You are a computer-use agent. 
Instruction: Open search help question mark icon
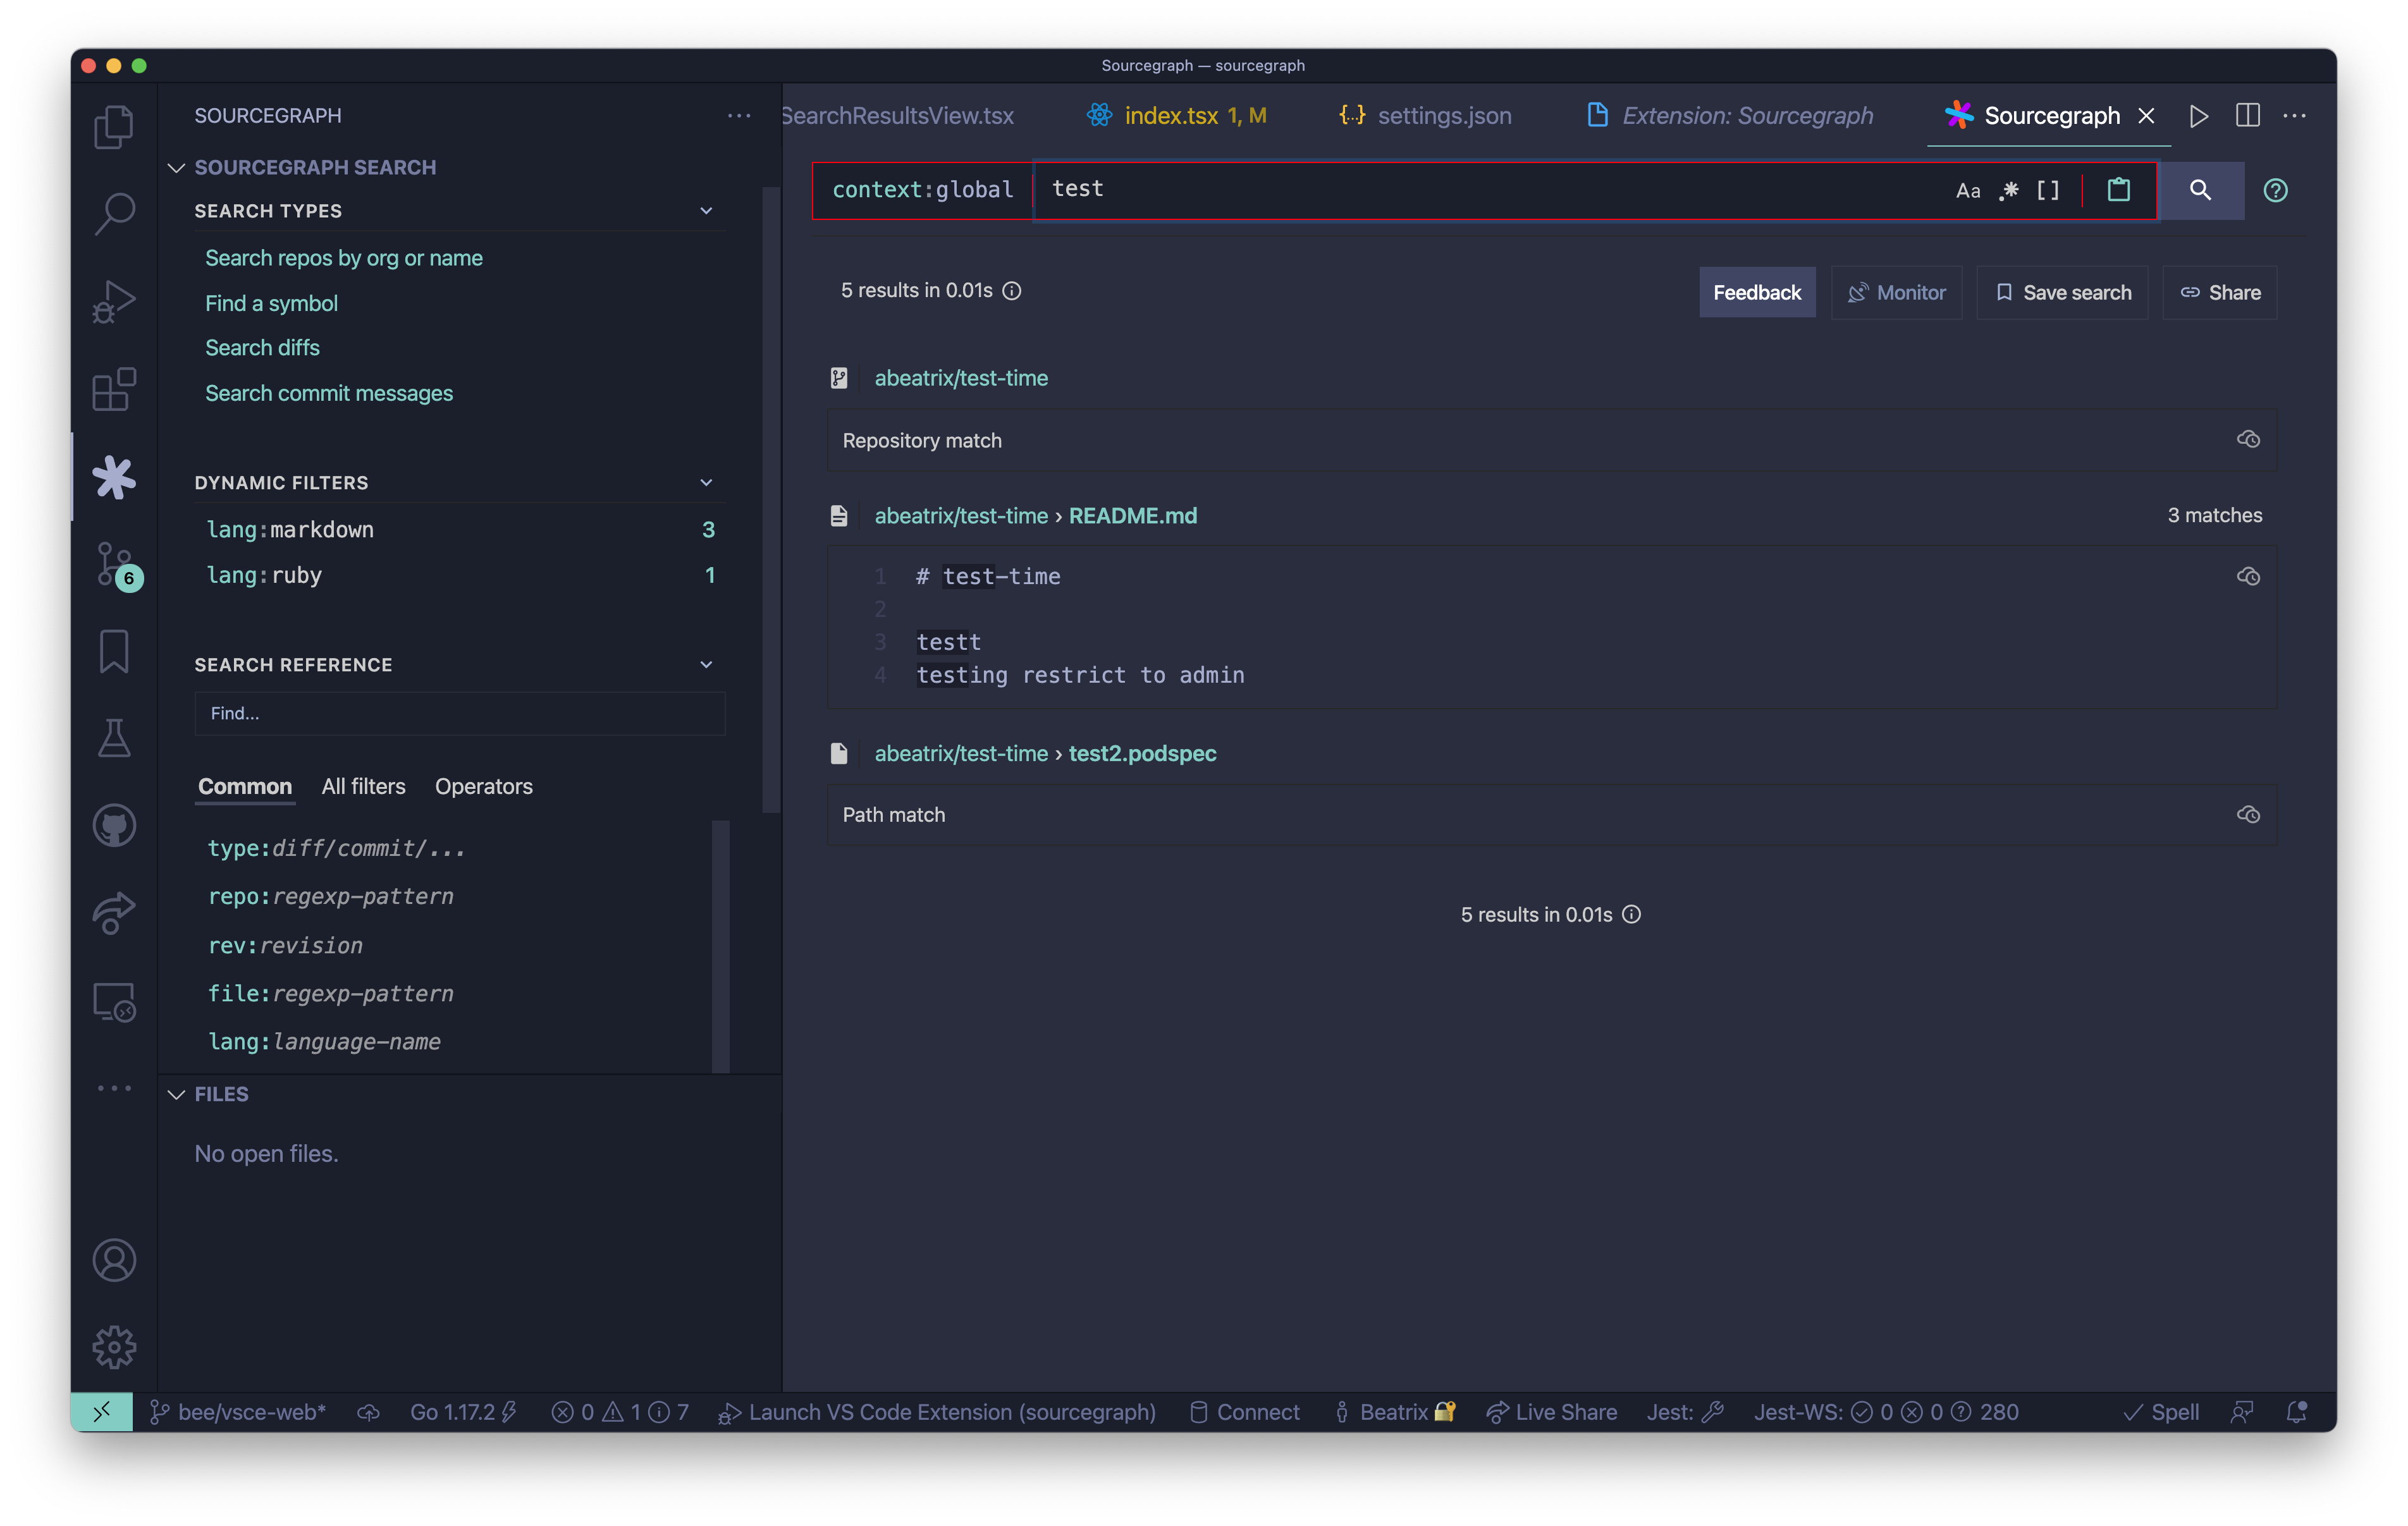2275,190
